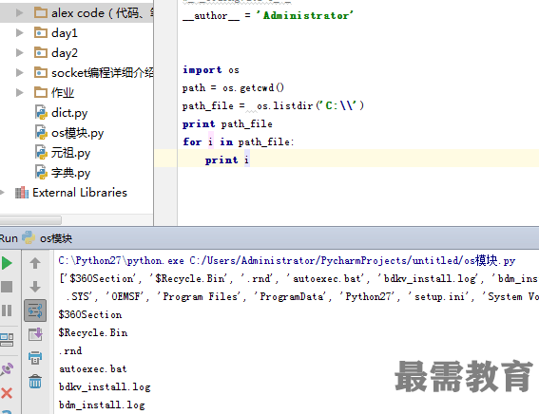Click the 'bdm_install.log' console output line
This screenshot has width=539, height=414.
102,405
